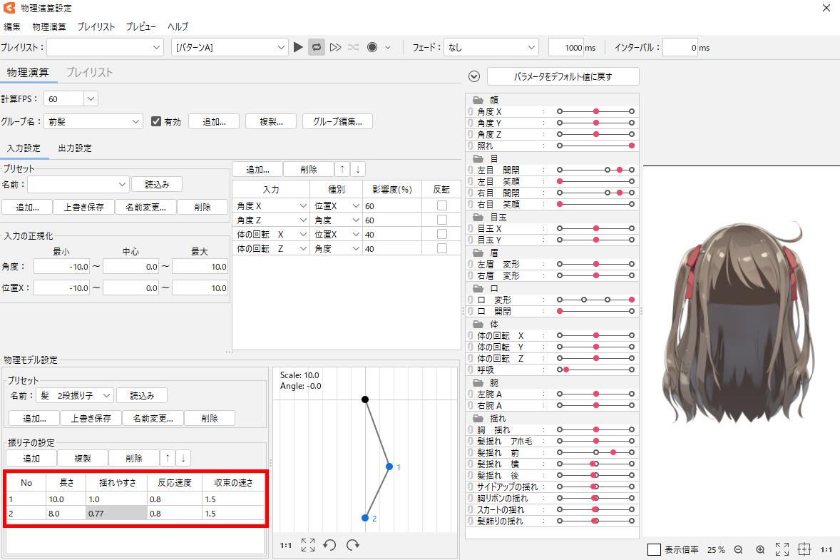Open the input preset 名前 dropdown
This screenshot has width=840, height=560.
(78, 184)
